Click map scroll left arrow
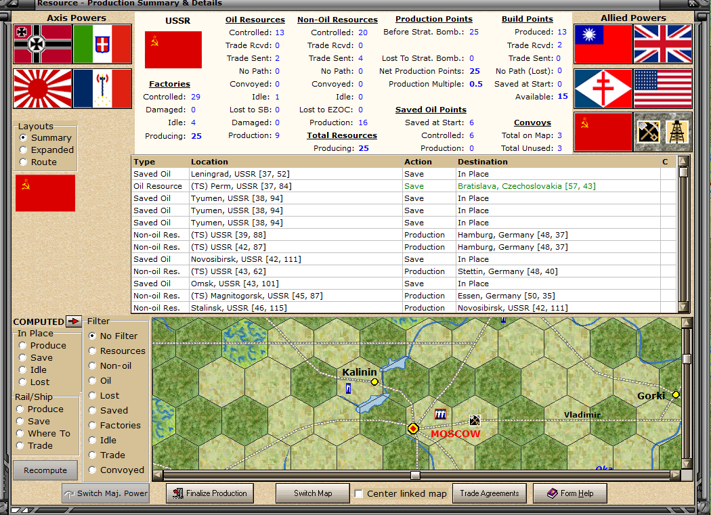 point(157,475)
